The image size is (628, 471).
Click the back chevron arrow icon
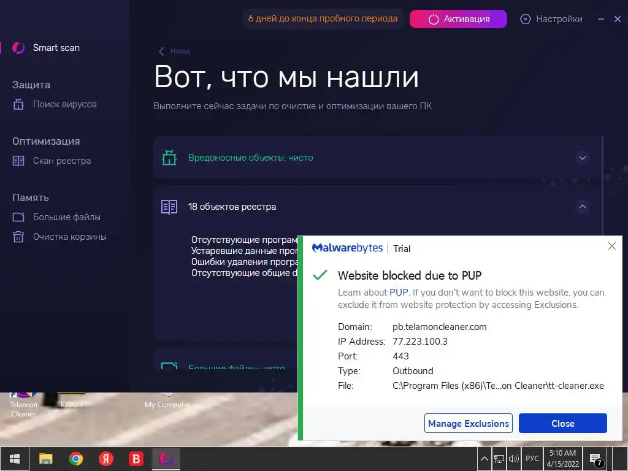point(161,52)
